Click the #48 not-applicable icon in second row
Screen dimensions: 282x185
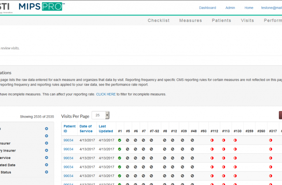tap(193, 149)
